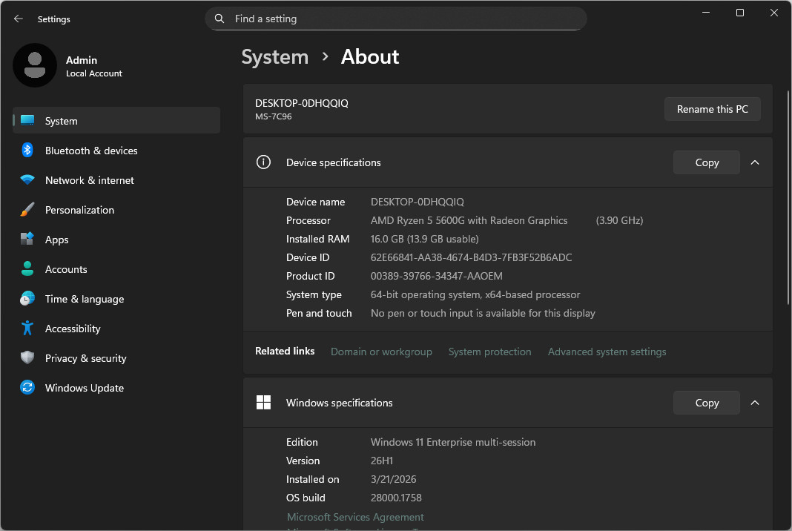The width and height of the screenshot is (792, 531).
Task: Click the Admin profile avatar
Action: 34,65
